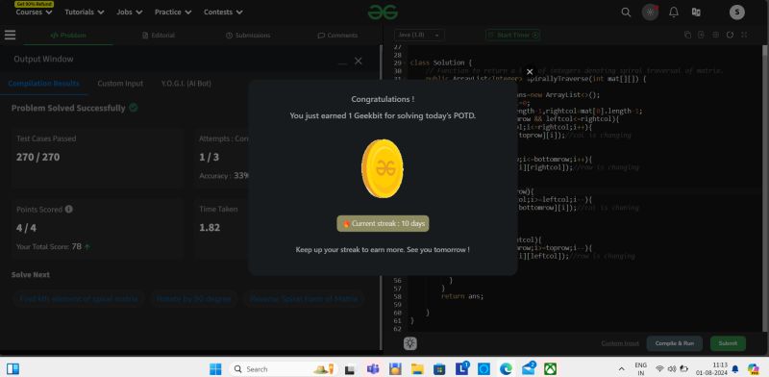Open the Rotate by 90 degree suggestion
This screenshot has width=769, height=377.
point(193,298)
